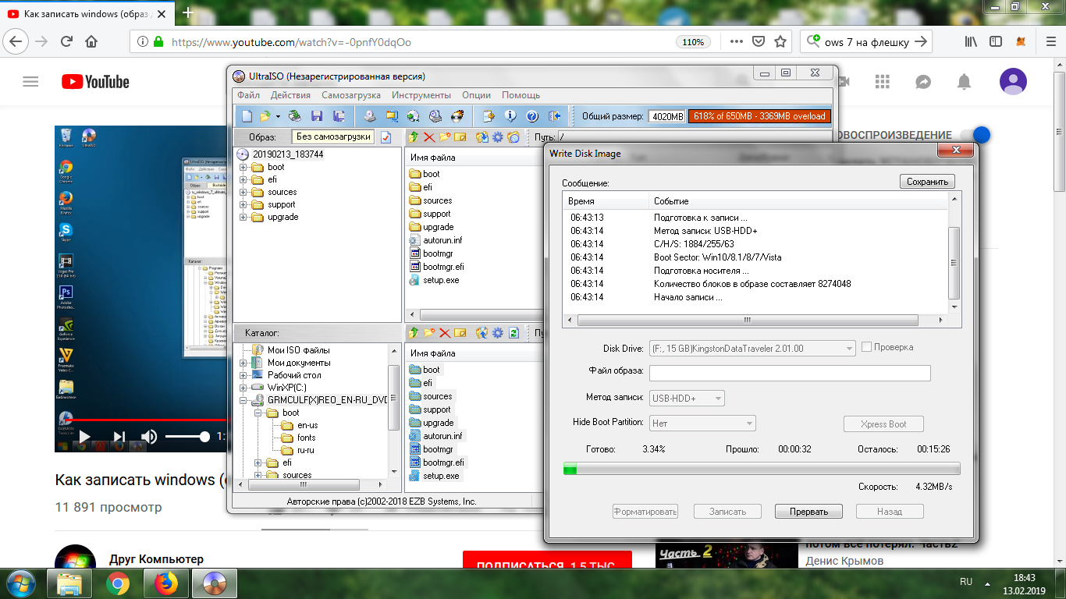Click Up-folder icon in upper image toolbar

(x=414, y=137)
